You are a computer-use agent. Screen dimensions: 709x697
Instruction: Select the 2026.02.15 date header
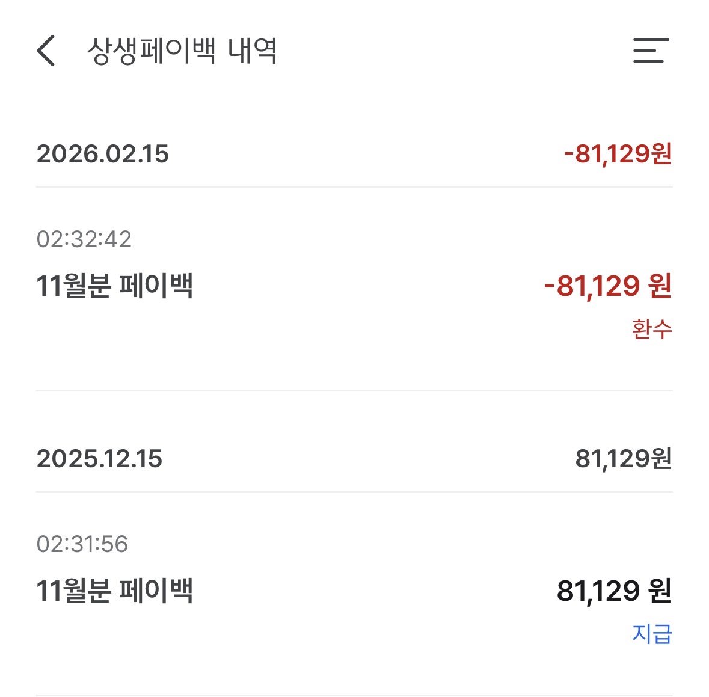[103, 154]
